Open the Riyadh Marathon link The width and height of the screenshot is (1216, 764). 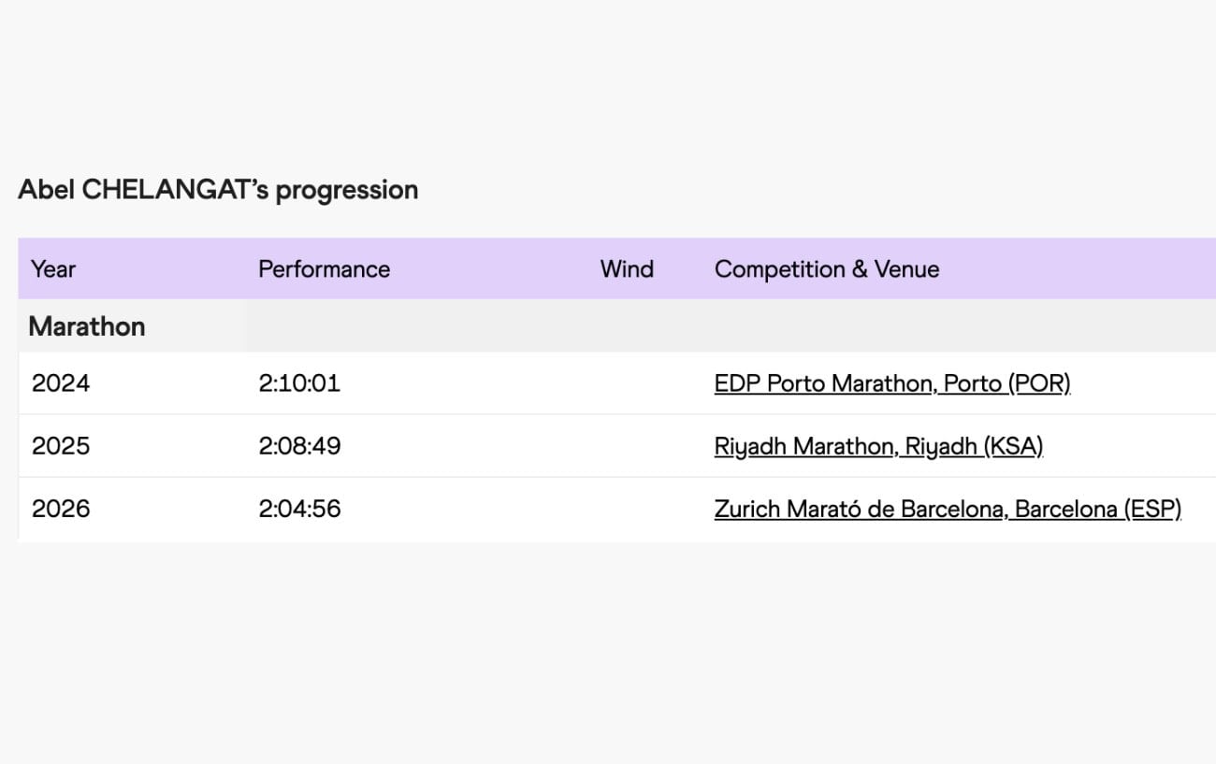click(878, 446)
